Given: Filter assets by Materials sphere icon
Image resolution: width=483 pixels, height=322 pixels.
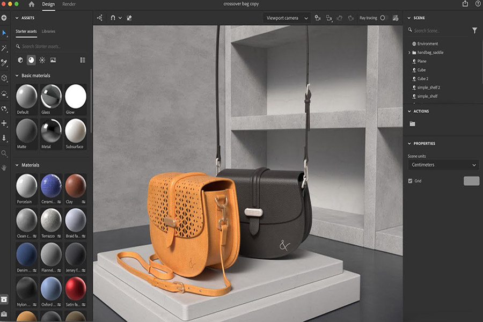Looking at the screenshot, I should (x=31, y=60).
